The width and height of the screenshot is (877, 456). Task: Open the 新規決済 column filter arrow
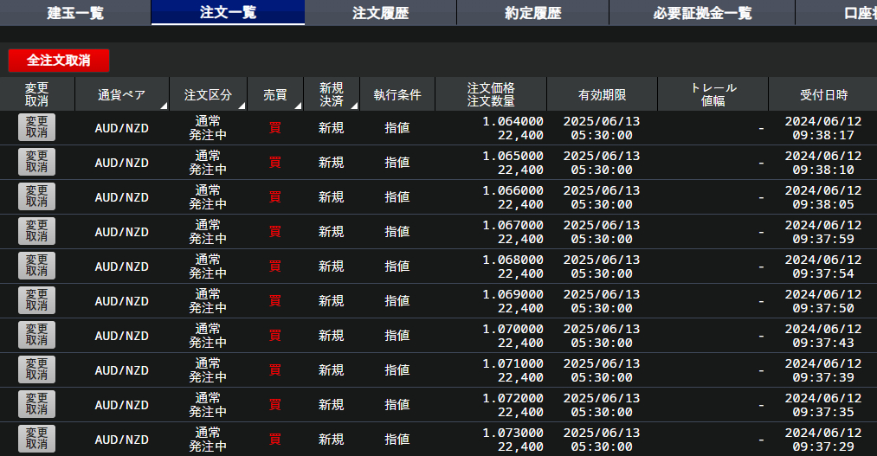coord(354,106)
